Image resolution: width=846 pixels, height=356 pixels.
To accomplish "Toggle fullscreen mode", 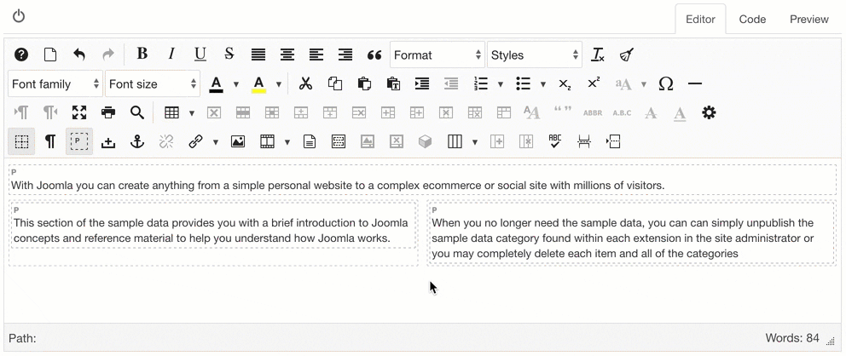I will (x=79, y=112).
